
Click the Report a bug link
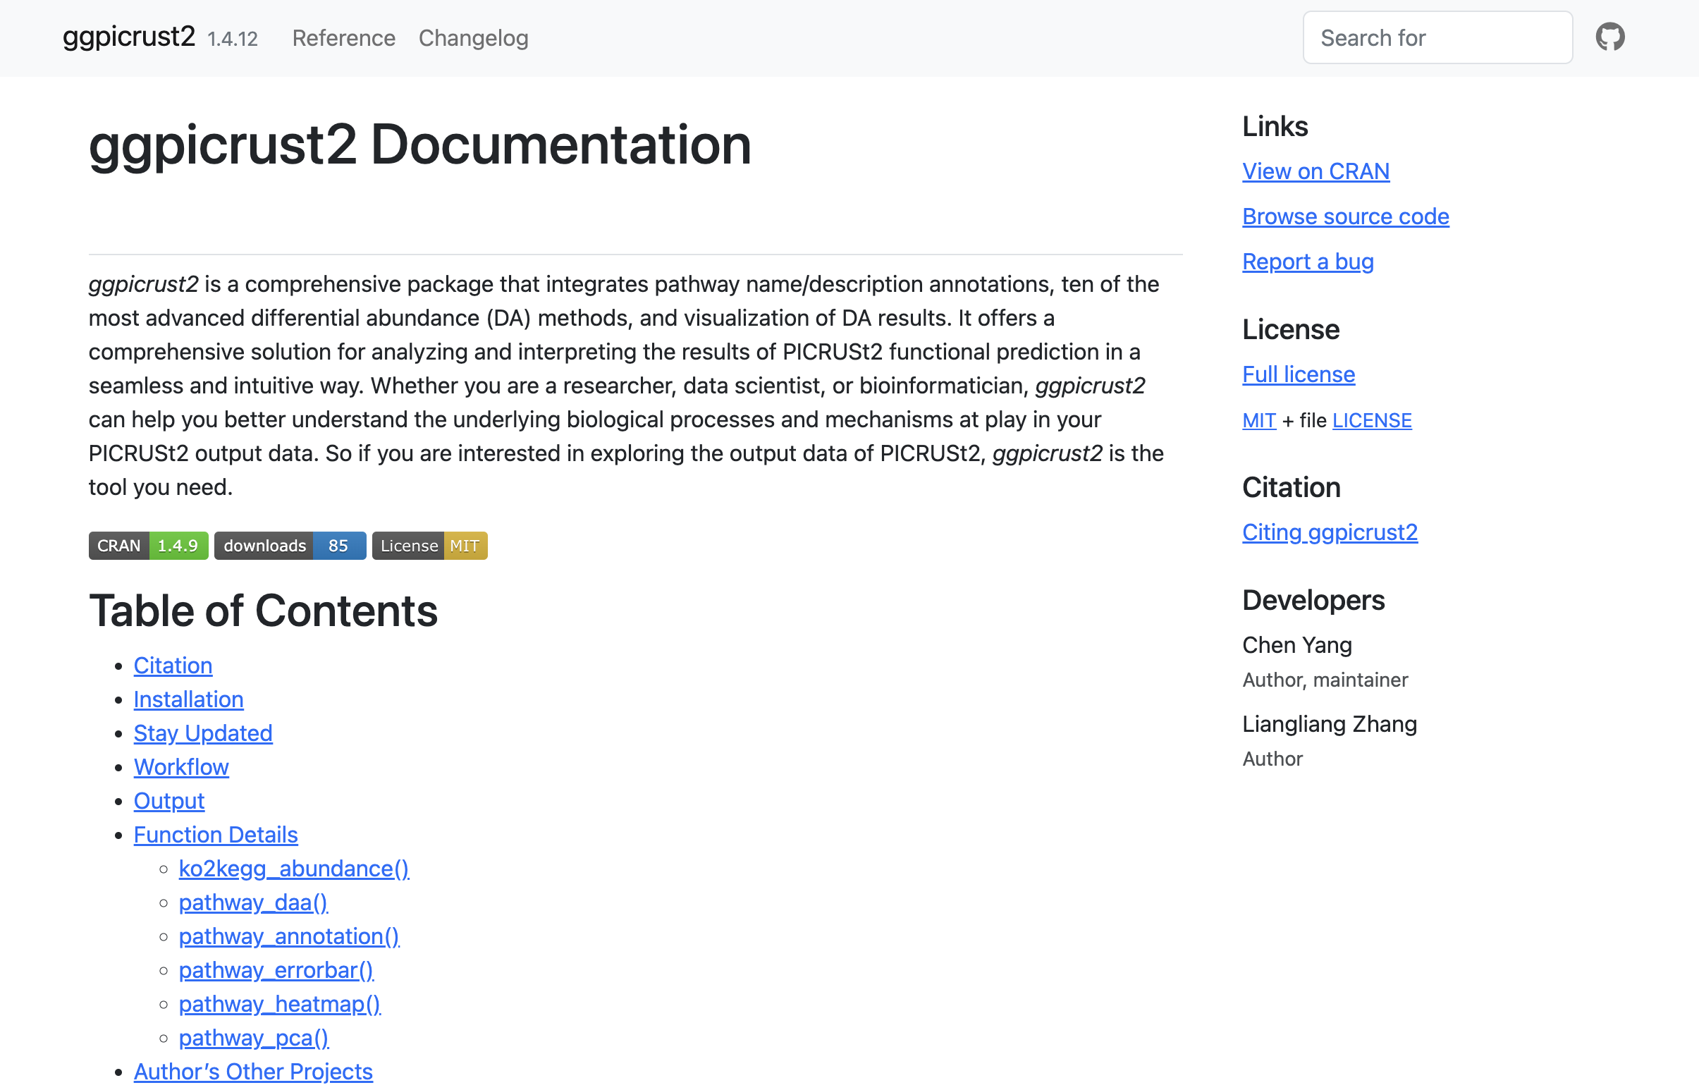click(x=1308, y=262)
